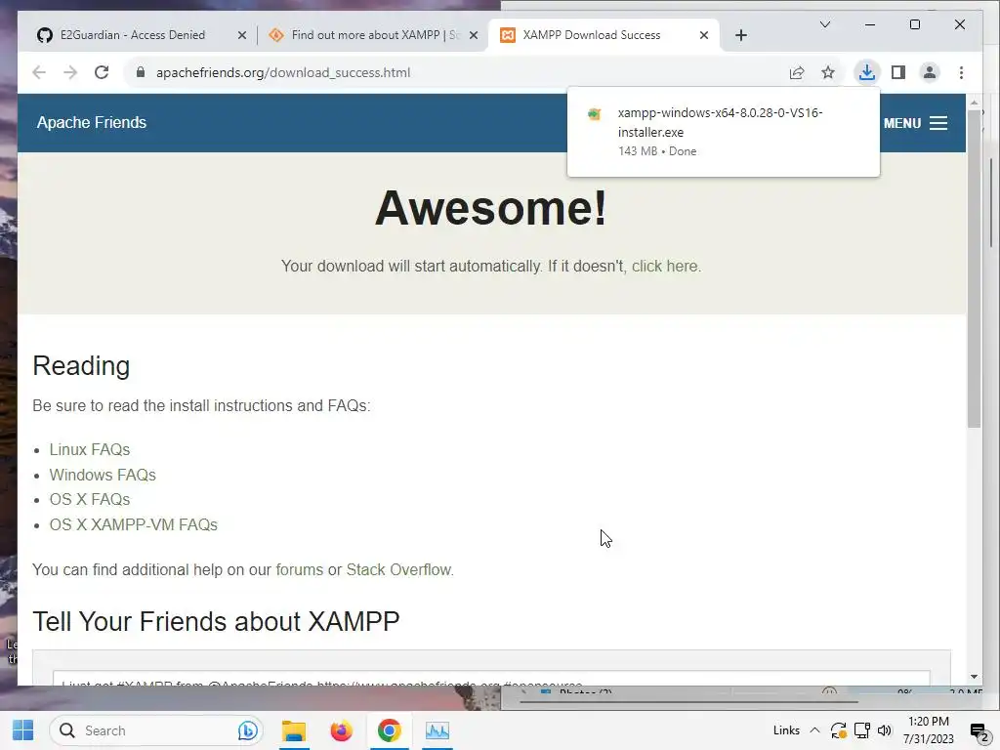Viewport: 1000px width, 750px height.
Task: Toggle the Chrome downloads icon
Action: pos(866,72)
